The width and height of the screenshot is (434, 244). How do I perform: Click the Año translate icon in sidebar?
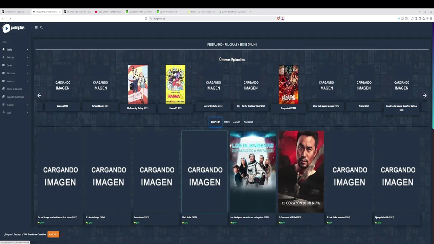click(x=3, y=113)
